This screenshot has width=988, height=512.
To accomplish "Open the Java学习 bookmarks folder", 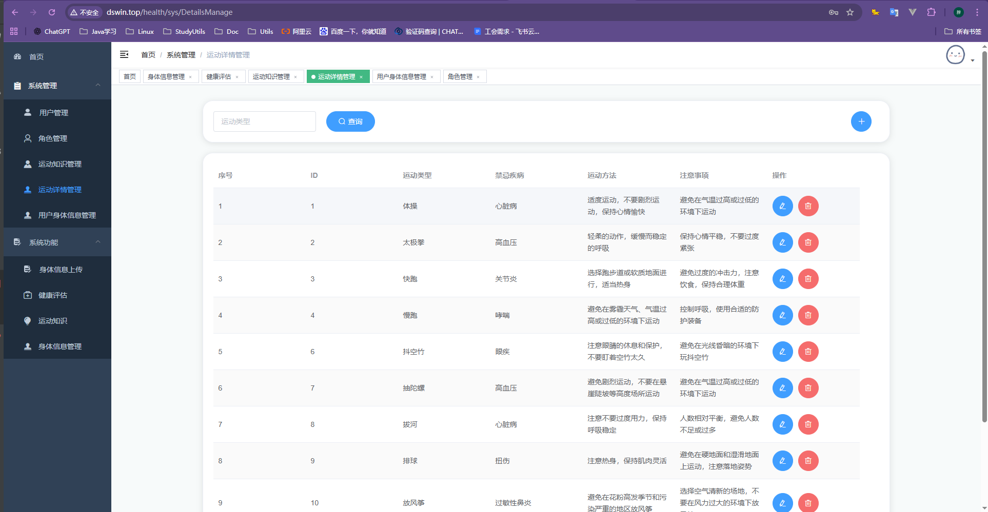I will coord(98,31).
